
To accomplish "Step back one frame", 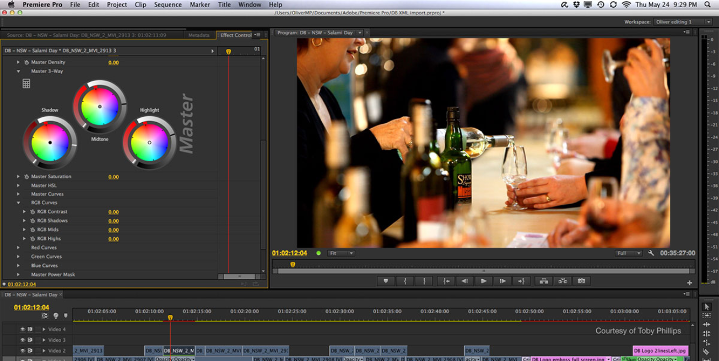I will click(x=464, y=281).
